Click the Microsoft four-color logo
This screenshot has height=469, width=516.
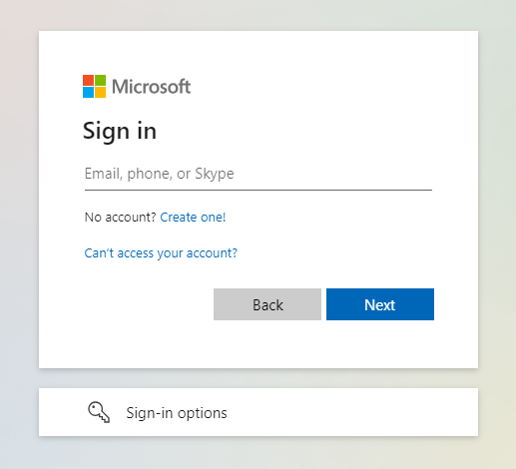[x=94, y=87]
